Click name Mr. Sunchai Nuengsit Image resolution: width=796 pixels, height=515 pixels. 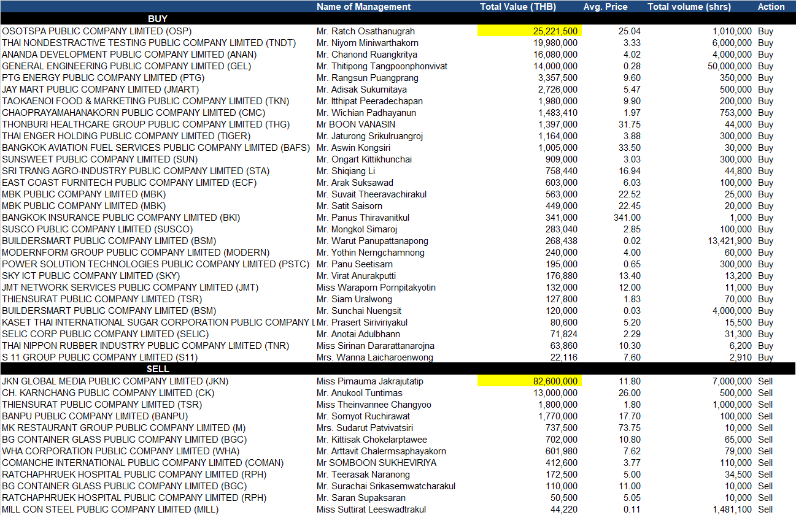tap(359, 311)
